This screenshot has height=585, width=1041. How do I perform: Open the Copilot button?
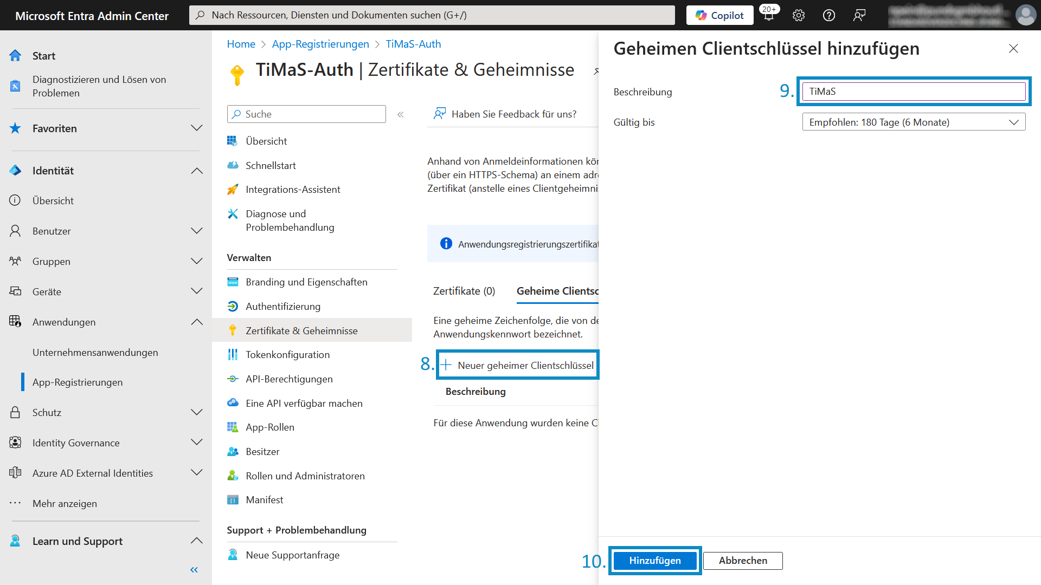pyautogui.click(x=719, y=15)
